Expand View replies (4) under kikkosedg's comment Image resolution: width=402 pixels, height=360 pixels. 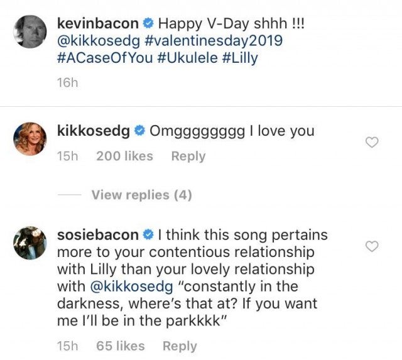[141, 195]
